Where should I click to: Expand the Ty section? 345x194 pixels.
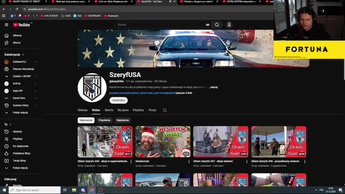tap(8, 124)
